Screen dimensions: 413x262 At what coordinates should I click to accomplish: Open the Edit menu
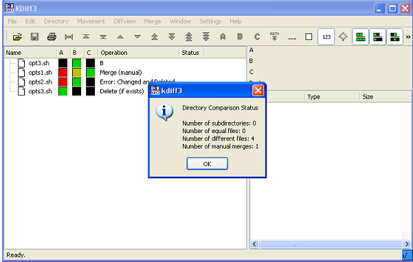click(x=30, y=21)
